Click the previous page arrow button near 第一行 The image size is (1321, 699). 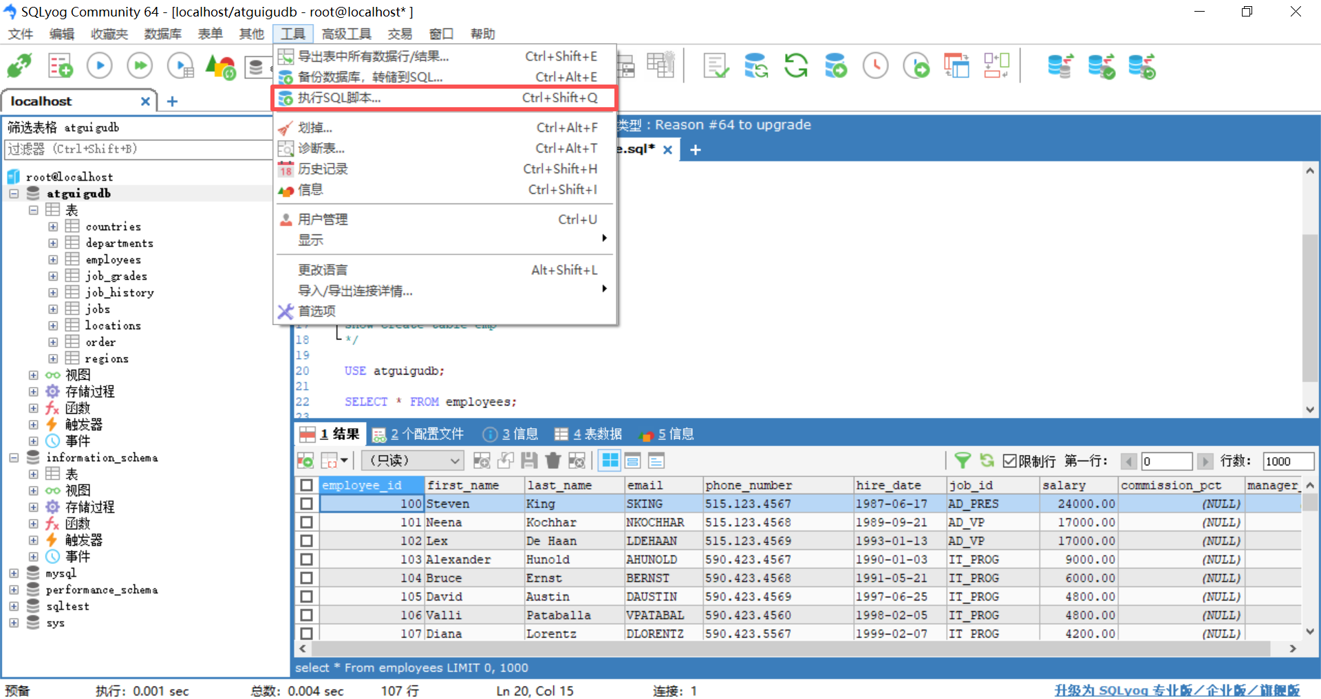(x=1128, y=461)
